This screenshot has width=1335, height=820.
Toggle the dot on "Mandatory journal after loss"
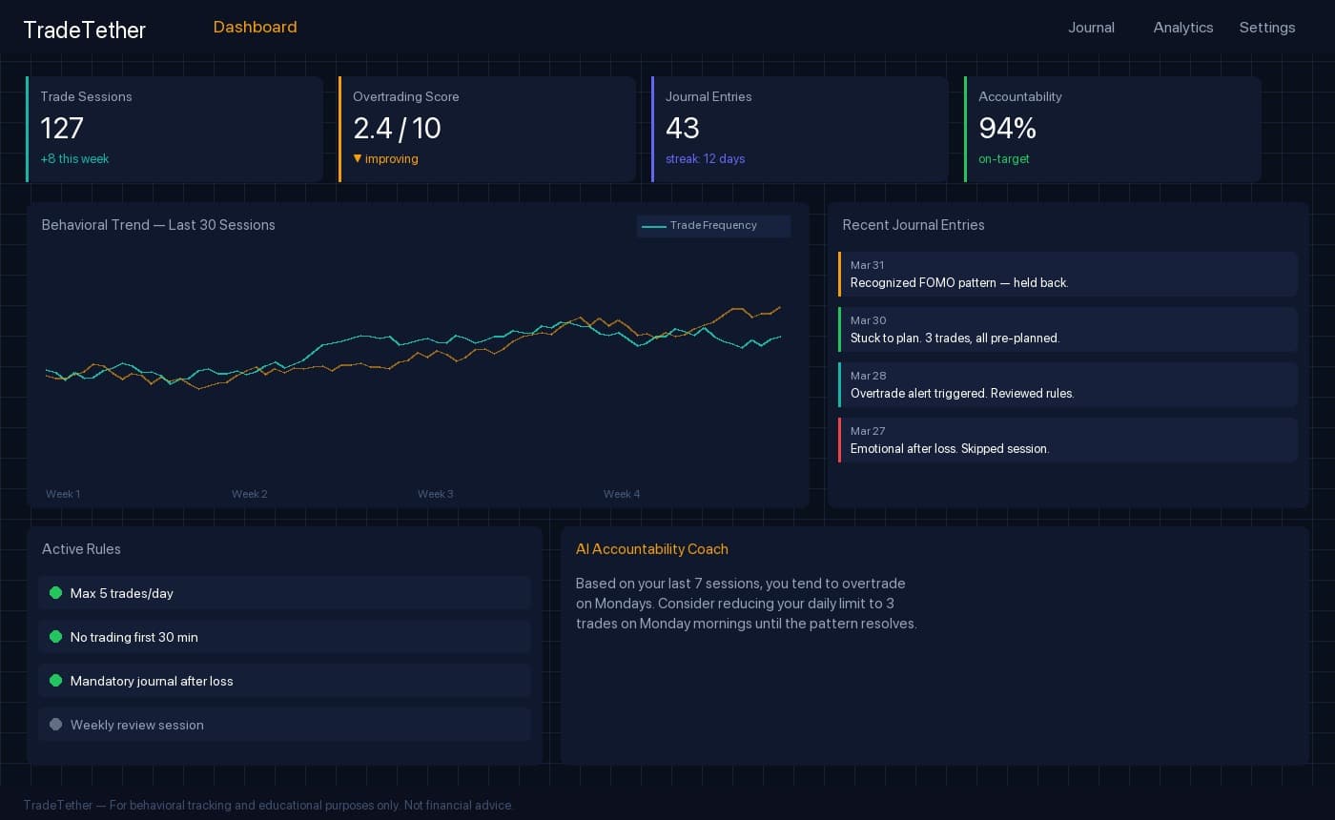(56, 680)
